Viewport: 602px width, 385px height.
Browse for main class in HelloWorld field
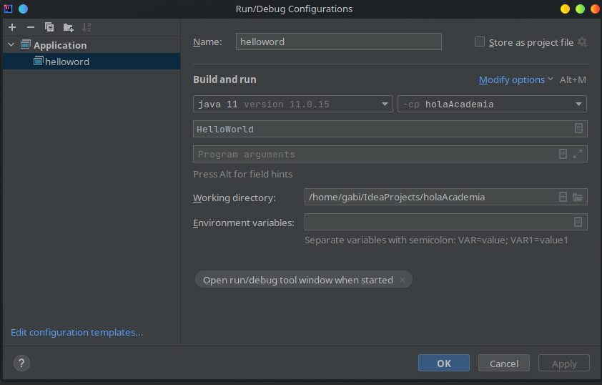click(x=578, y=128)
